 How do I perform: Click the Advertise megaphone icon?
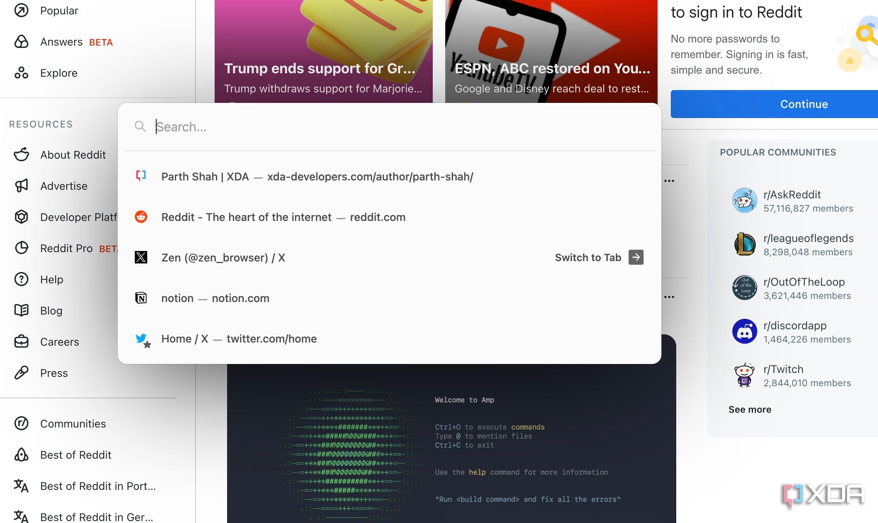pos(21,186)
